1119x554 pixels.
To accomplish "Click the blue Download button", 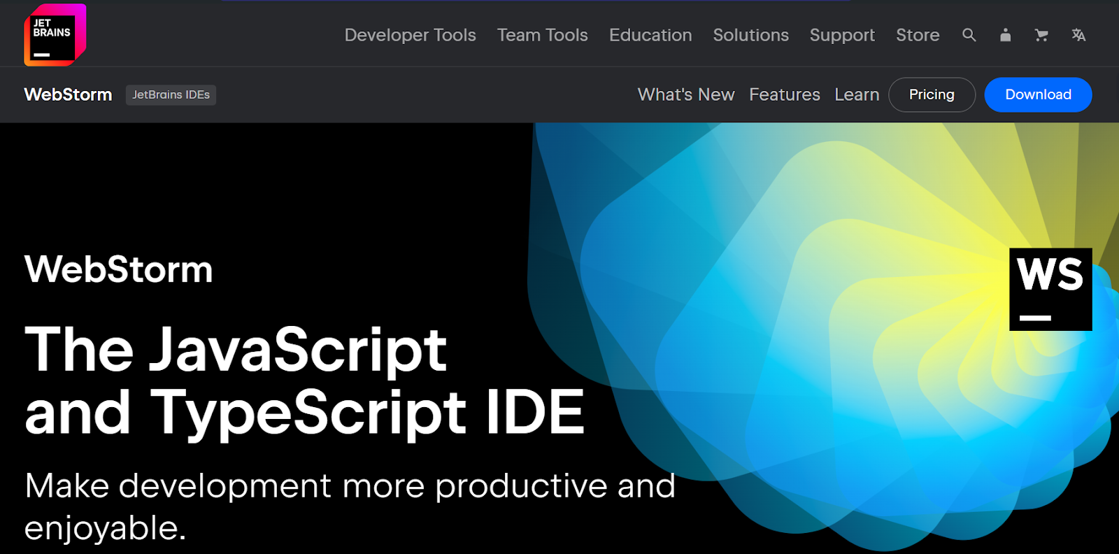I will point(1038,94).
